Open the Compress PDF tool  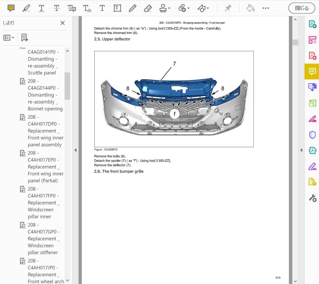[312, 151]
